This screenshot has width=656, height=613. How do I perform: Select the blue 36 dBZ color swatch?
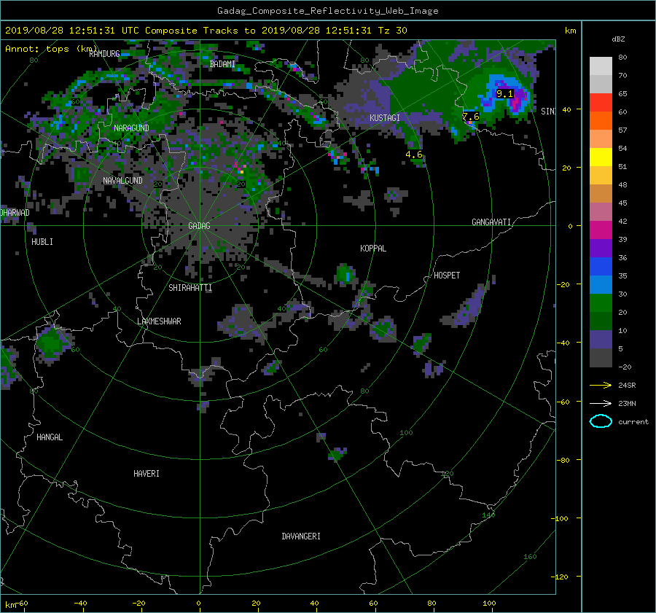tap(601, 266)
